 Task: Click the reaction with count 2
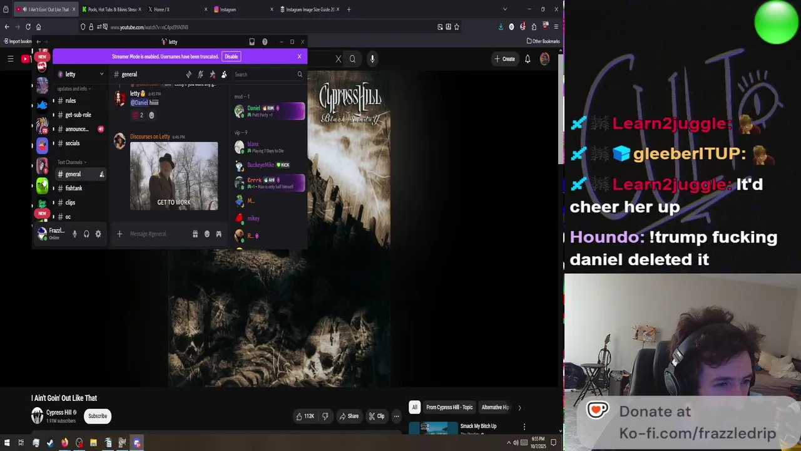tap(137, 115)
